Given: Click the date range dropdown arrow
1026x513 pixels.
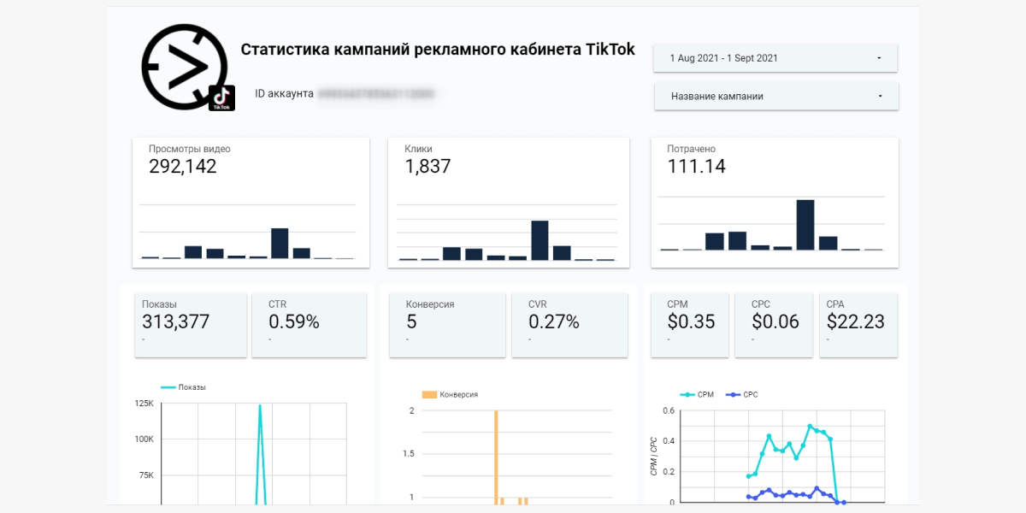Looking at the screenshot, I should [x=879, y=58].
